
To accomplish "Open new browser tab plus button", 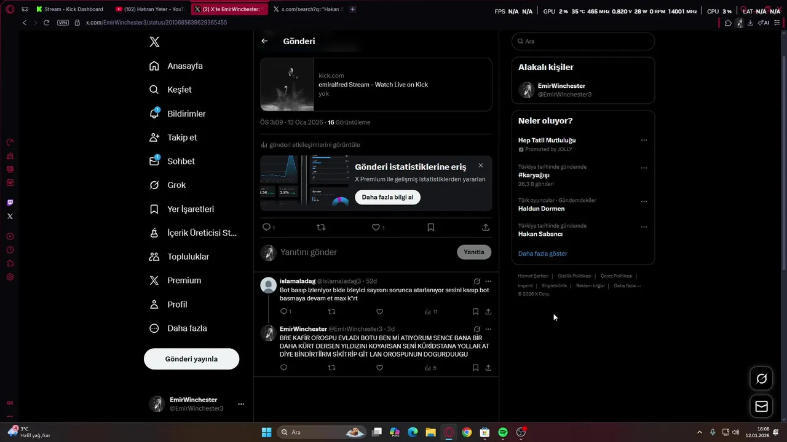I will coord(352,9).
